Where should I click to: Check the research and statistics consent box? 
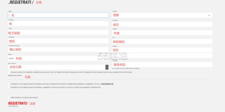pos(9,88)
